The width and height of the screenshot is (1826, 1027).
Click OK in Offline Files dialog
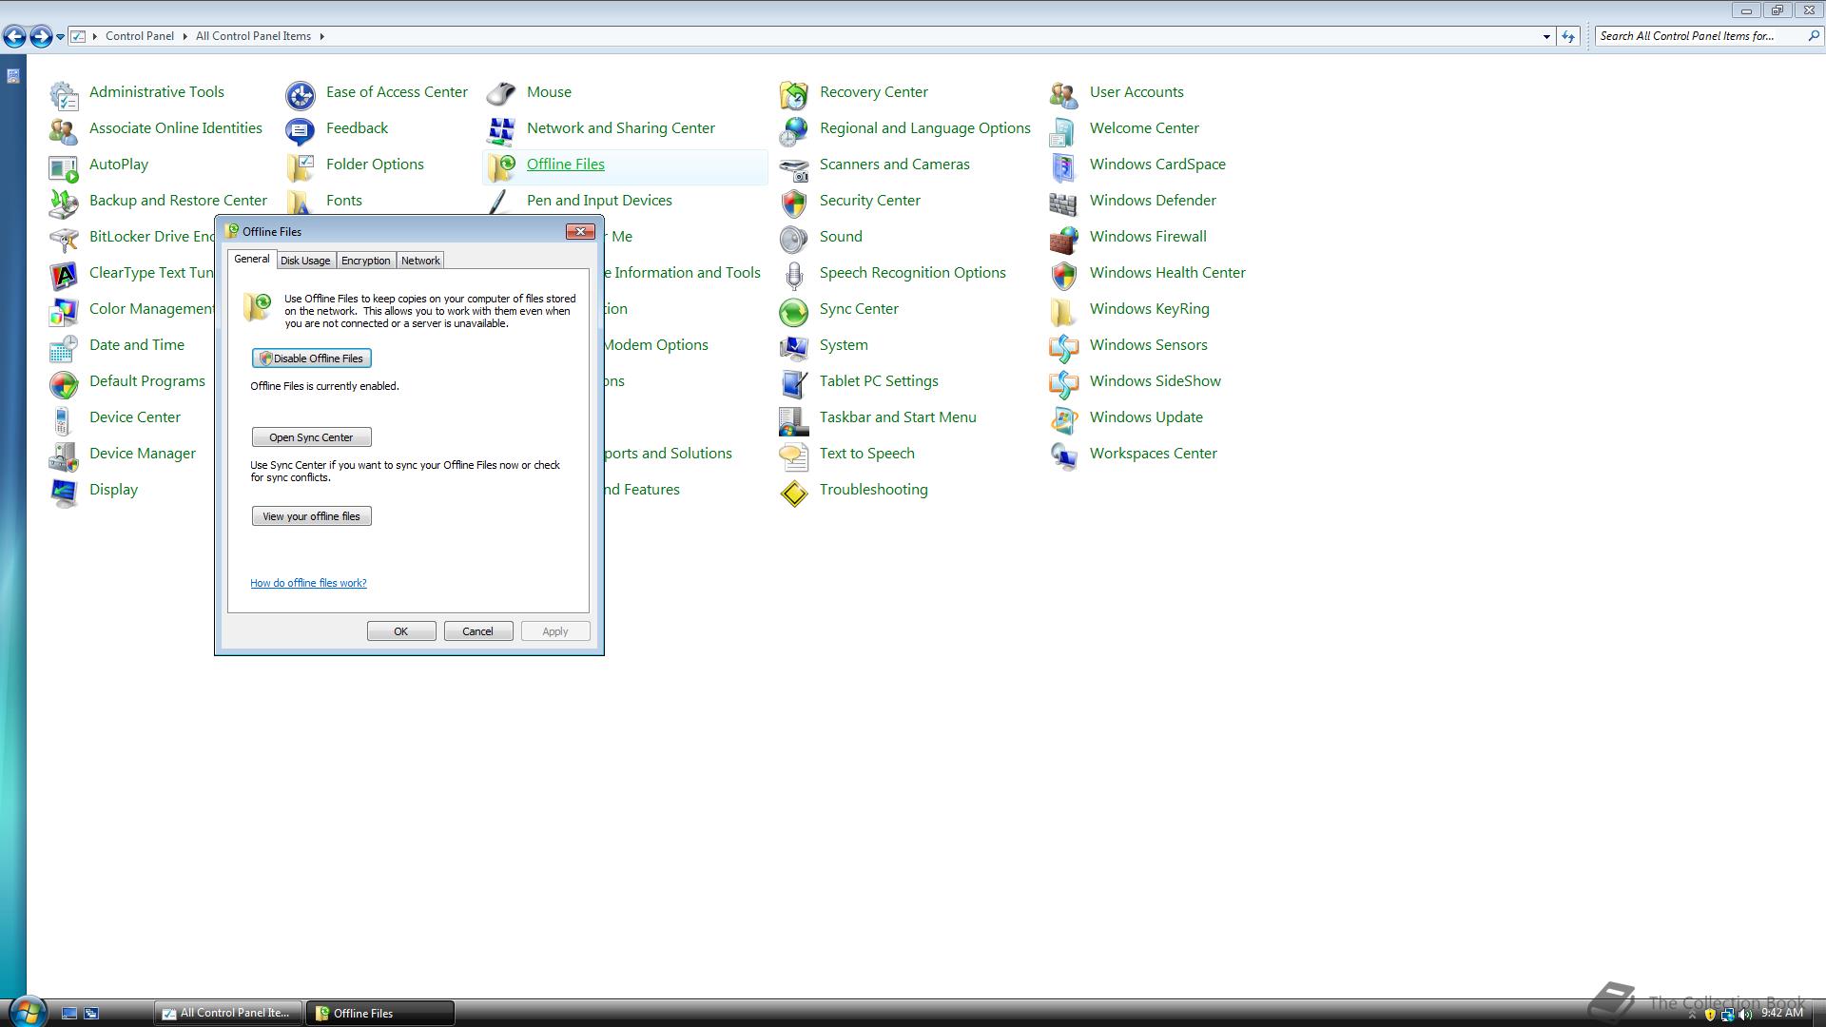point(401,631)
